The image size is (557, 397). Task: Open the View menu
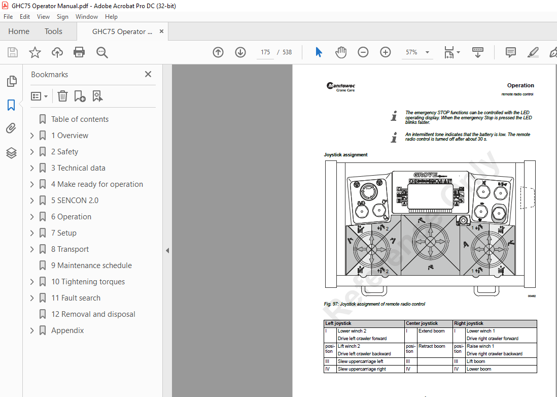coord(43,17)
